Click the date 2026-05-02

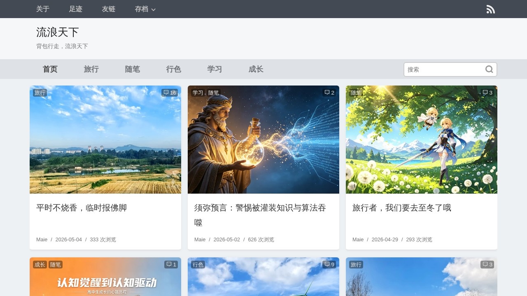(x=227, y=240)
